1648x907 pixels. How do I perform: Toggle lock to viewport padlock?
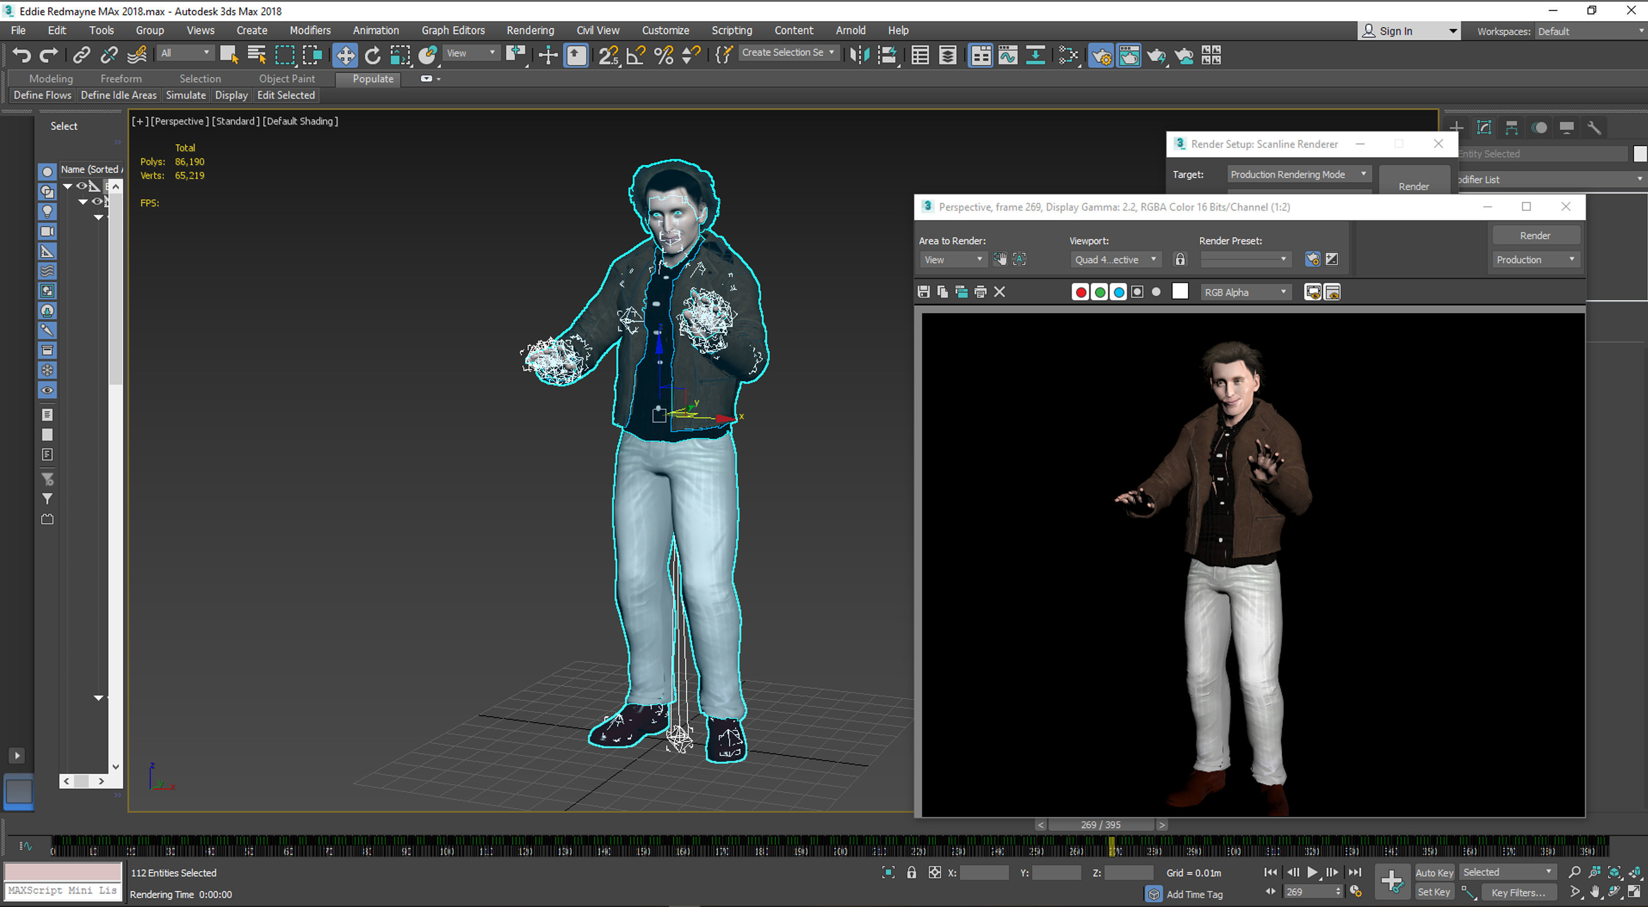tap(1180, 259)
